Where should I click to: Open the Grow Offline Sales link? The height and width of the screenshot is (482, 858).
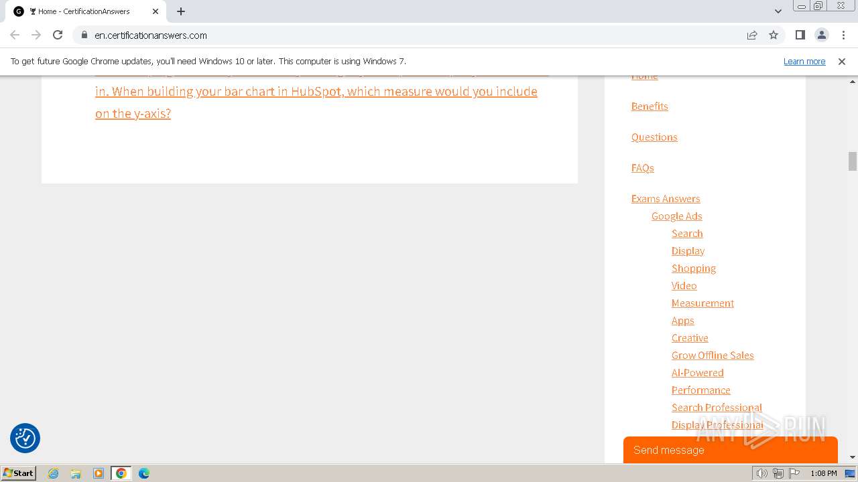(713, 355)
